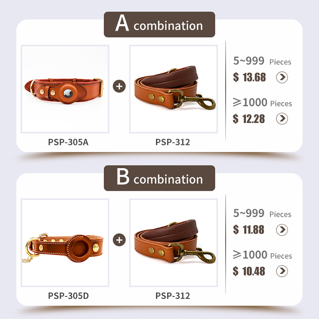Click PSP-312 label under B combination
319x319 pixels.
(x=173, y=295)
